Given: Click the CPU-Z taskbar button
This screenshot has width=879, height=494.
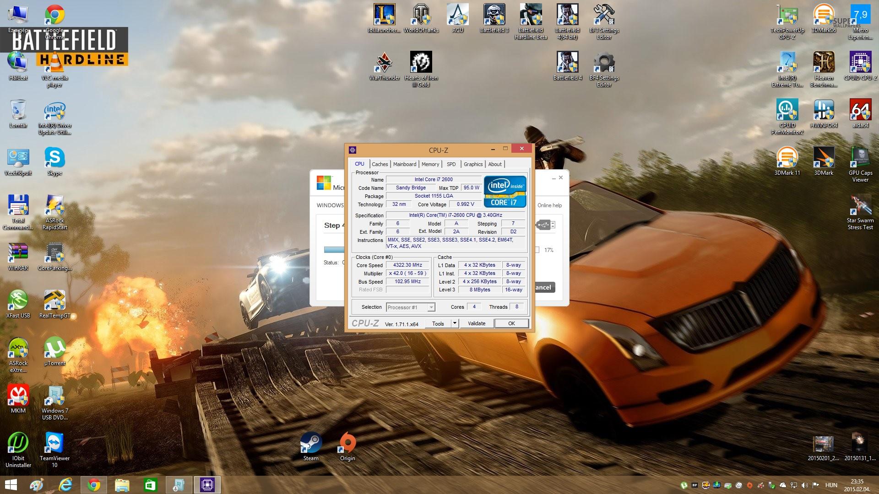Looking at the screenshot, I should coord(207,485).
